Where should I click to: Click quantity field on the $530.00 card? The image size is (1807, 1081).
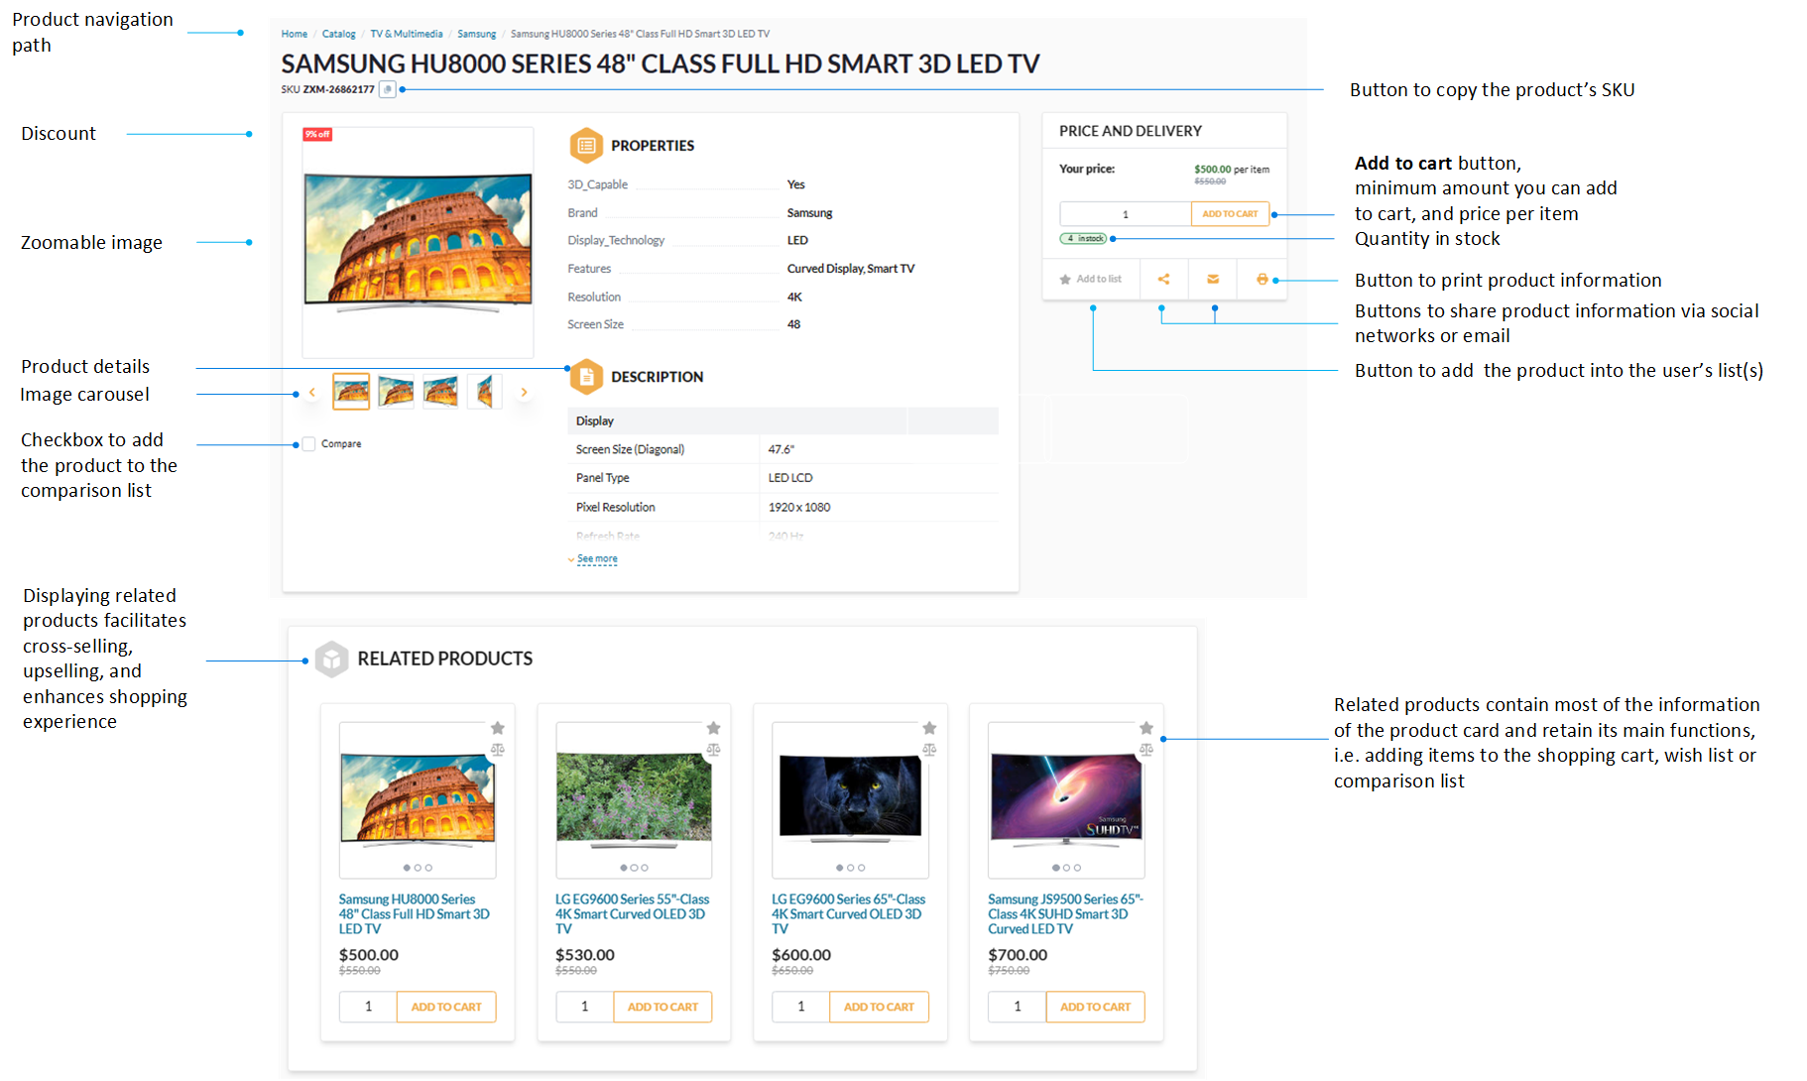(584, 1007)
